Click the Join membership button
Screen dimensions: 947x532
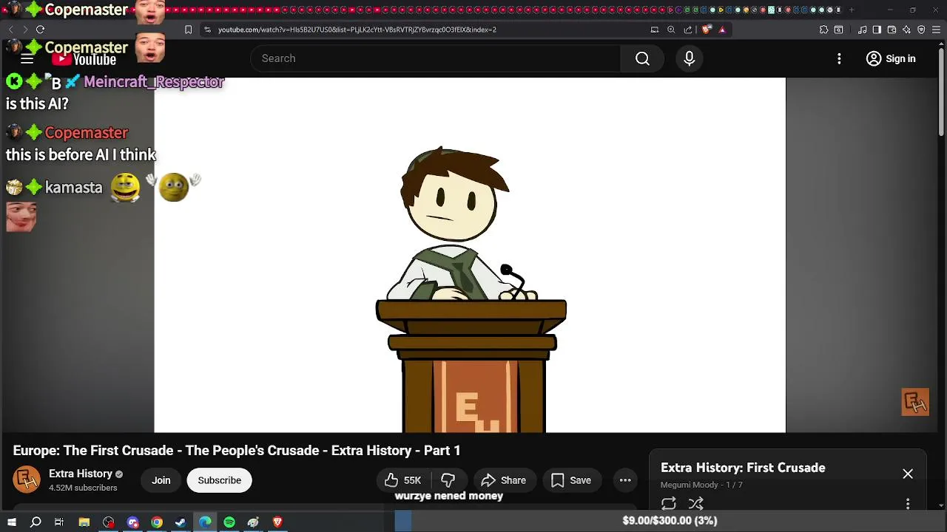pyautogui.click(x=161, y=480)
